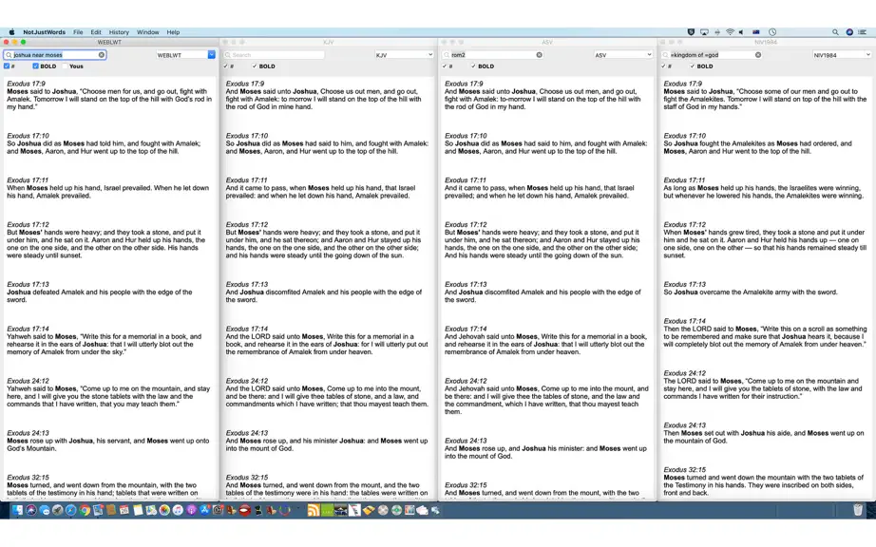
Task: Open the App Store from dock
Action: pos(204,510)
